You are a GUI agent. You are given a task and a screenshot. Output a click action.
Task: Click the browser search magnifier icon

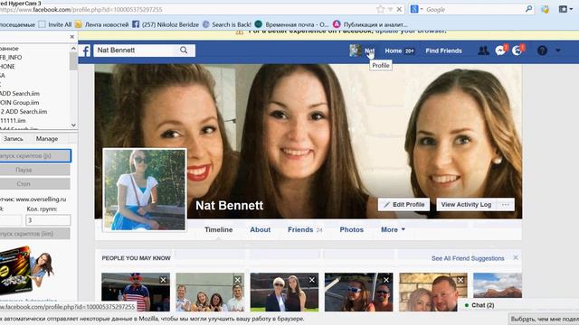click(528, 9)
